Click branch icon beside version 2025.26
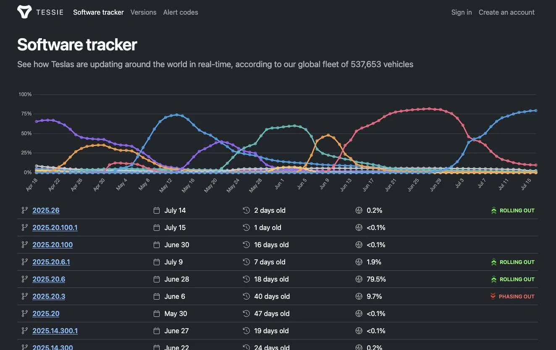 [x=25, y=210]
